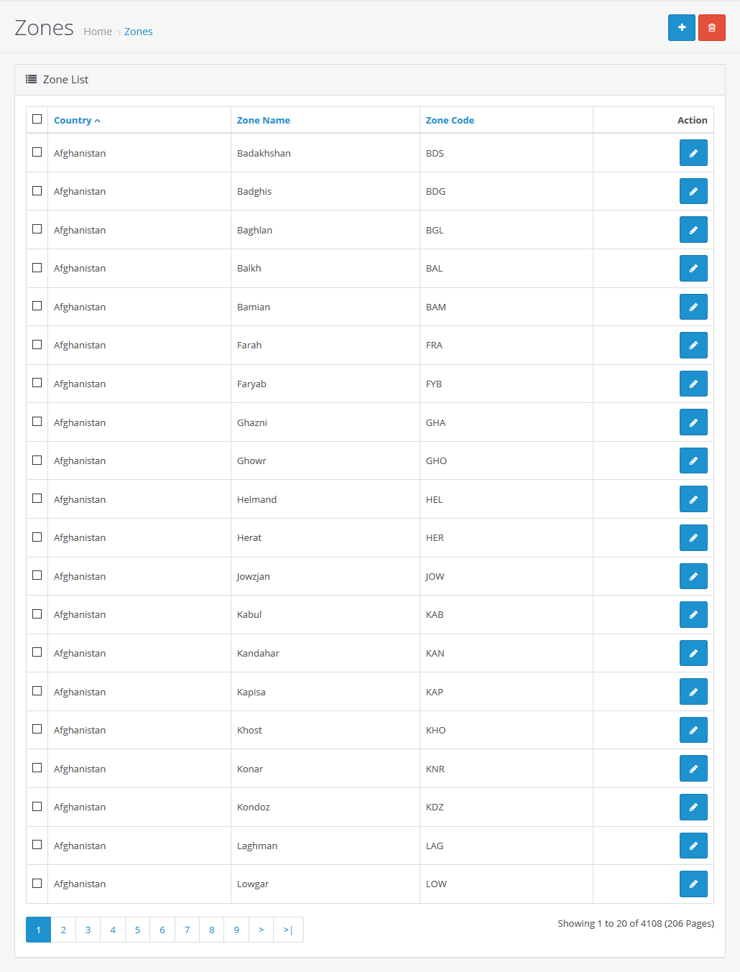Click the edit icon for Lowgar
The width and height of the screenshot is (740, 972).
tap(693, 884)
